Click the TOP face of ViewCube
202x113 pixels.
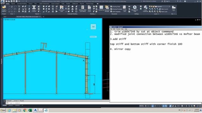pos(93,27)
